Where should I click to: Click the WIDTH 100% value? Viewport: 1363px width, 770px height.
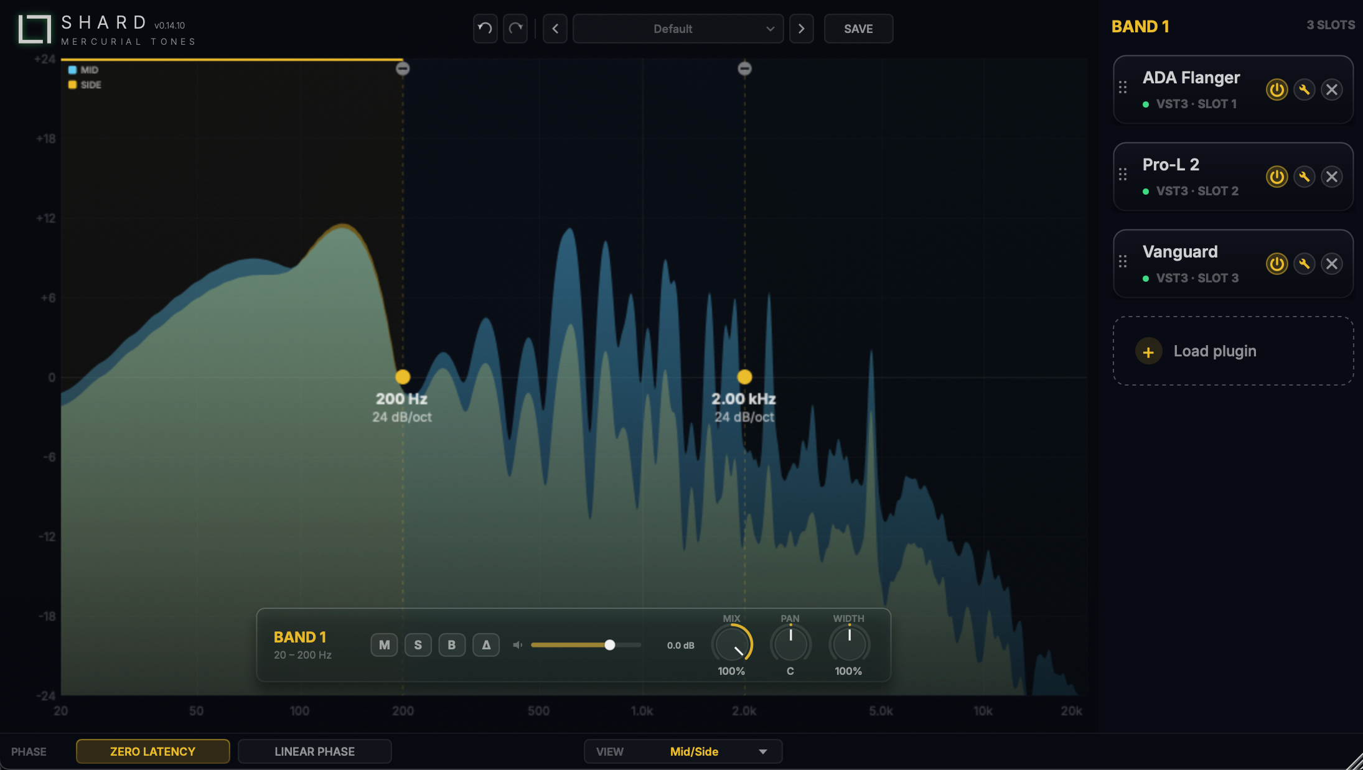(x=848, y=671)
